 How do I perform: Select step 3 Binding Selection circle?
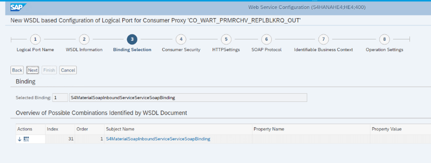point(132,39)
